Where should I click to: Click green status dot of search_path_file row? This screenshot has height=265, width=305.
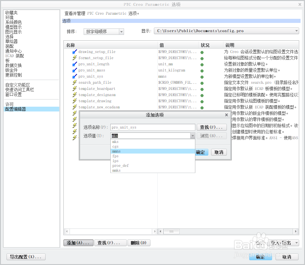(x=202, y=83)
